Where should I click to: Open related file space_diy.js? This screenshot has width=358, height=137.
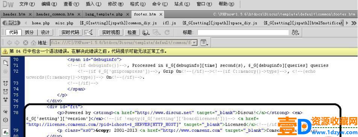point(220,23)
